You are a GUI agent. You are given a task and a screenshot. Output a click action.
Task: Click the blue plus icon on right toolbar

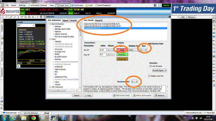click(214, 33)
